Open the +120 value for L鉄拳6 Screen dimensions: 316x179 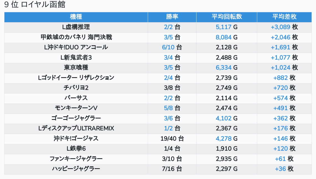(281, 149)
